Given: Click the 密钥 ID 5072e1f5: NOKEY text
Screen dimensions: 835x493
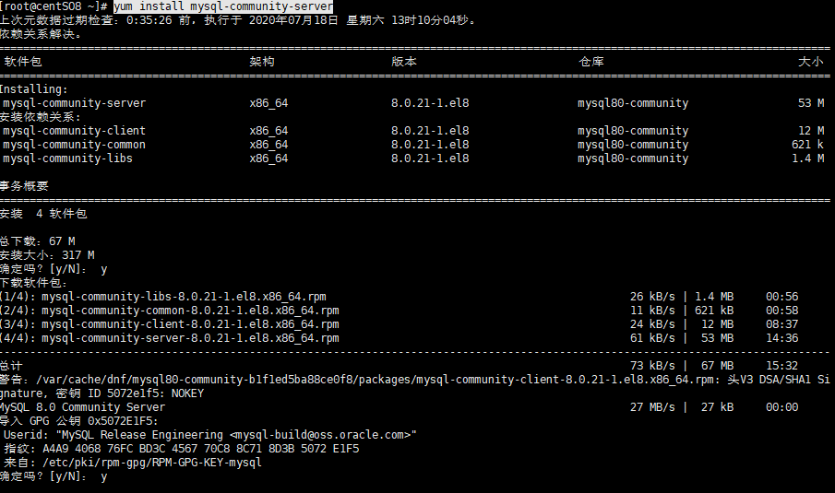Looking at the screenshot, I should 129,393.
